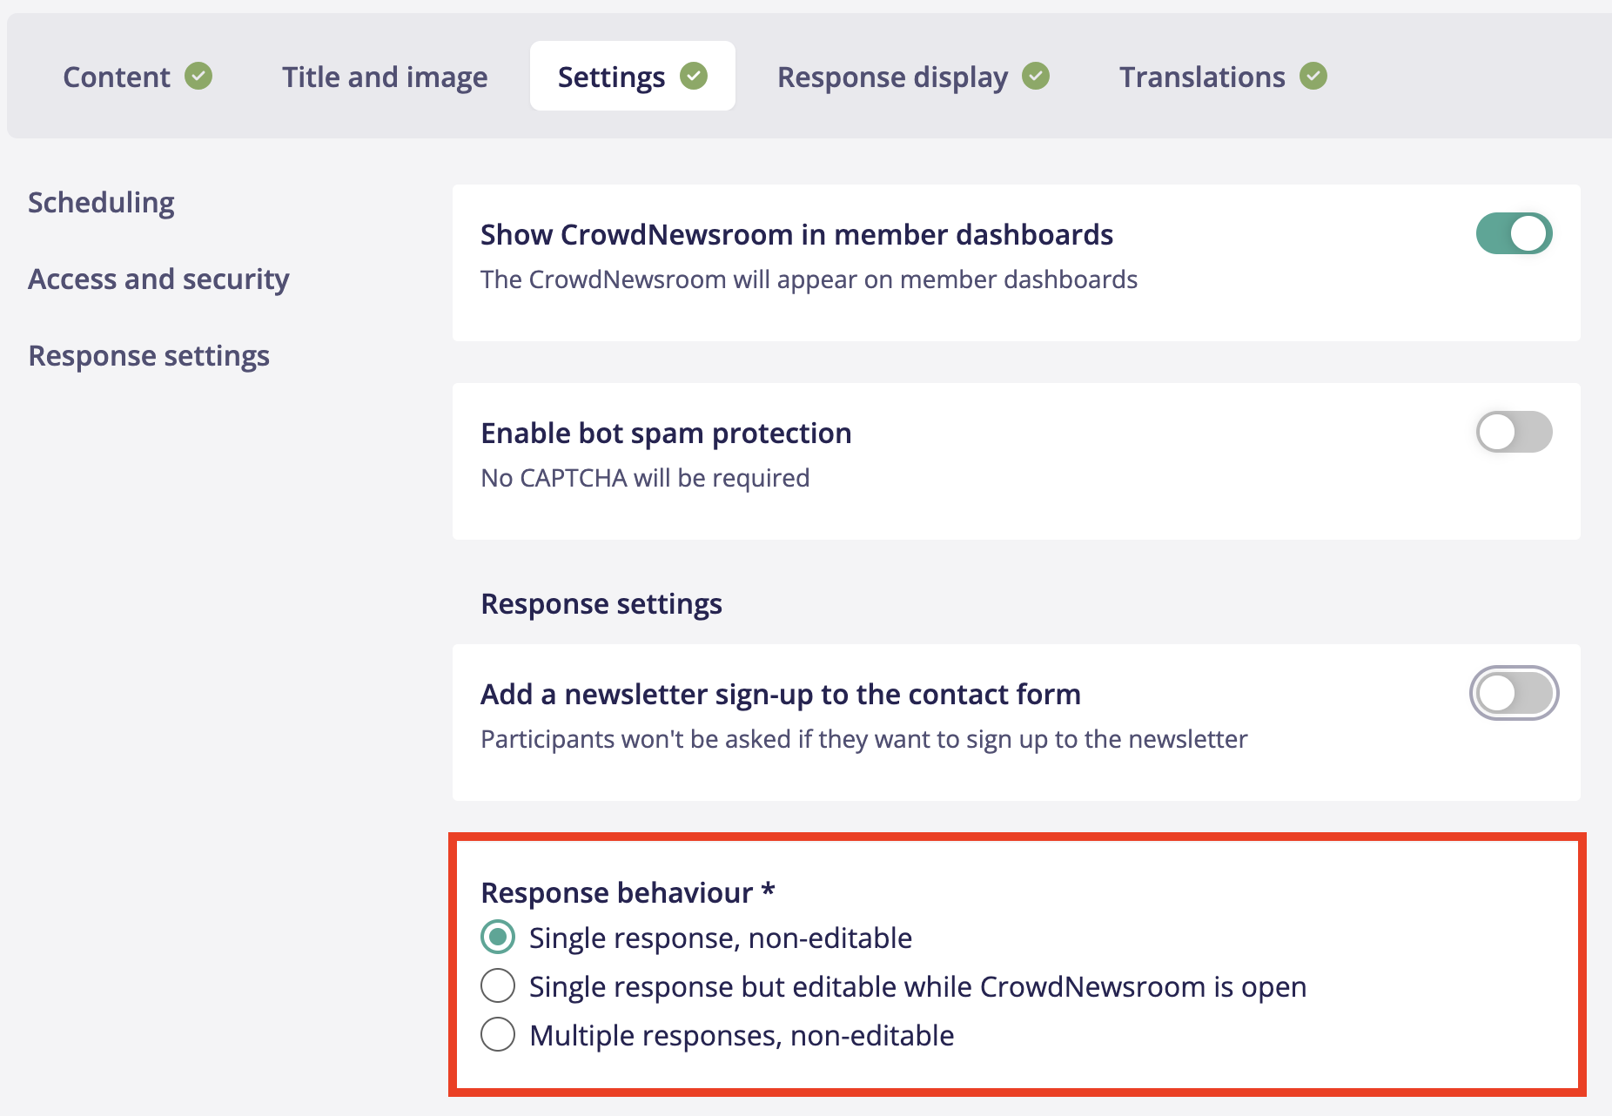The image size is (1612, 1116).
Task: Click the Enable bot spam protection heading
Action: pyautogui.click(x=666, y=433)
